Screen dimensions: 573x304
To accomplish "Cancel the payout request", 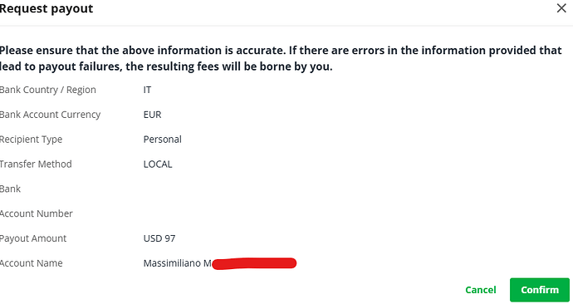I will (481, 290).
